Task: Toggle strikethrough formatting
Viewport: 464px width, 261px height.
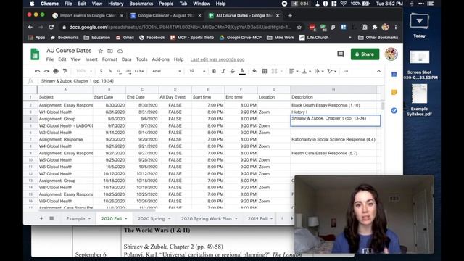Action: 232,71
